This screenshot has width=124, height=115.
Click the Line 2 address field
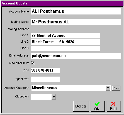click(x=65, y=42)
